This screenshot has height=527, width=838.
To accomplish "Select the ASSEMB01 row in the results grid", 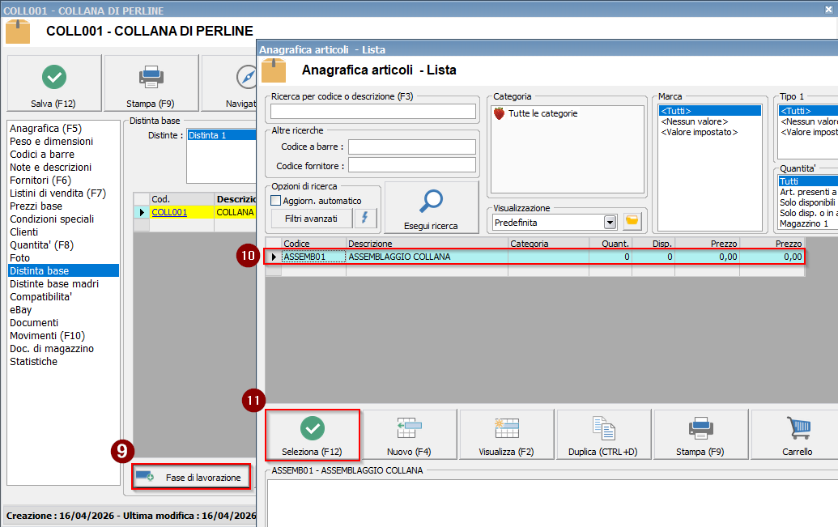I will 398,257.
